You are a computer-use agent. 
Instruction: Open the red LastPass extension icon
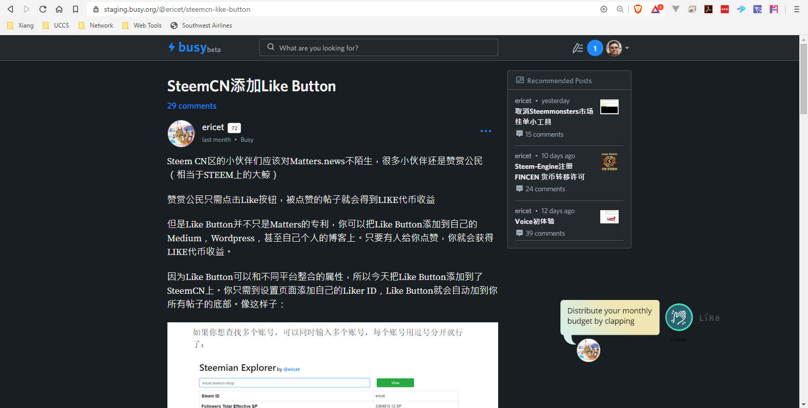725,9
